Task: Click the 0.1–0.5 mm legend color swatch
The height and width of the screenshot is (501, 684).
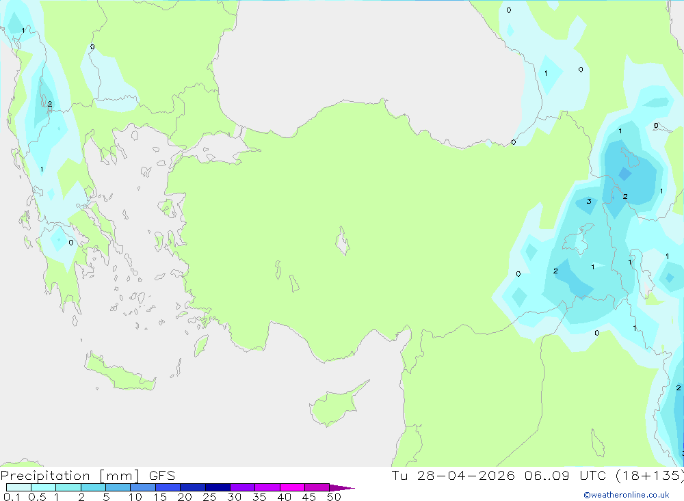Action: 18,487
